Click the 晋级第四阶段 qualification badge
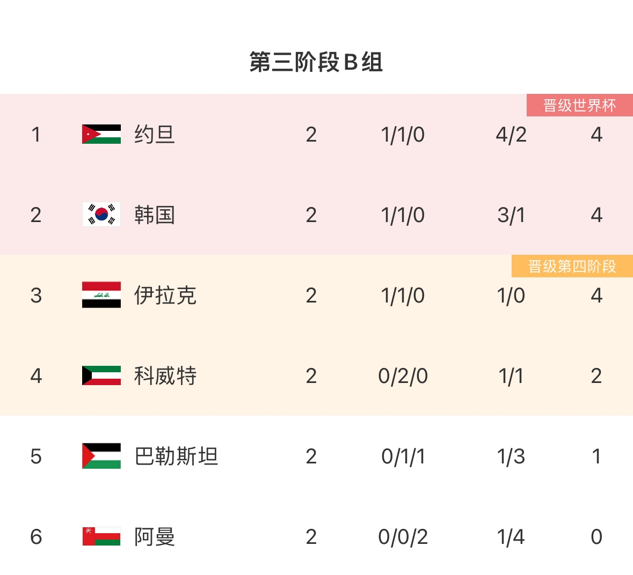The width and height of the screenshot is (633, 575). [x=572, y=266]
